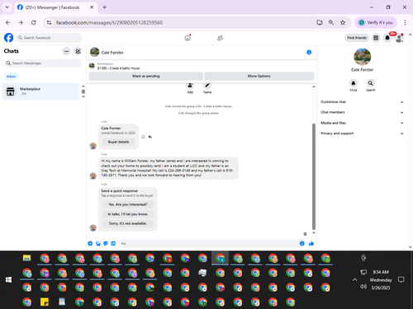The image size is (413, 309).
Task: View site information icon
Action: (49, 22)
